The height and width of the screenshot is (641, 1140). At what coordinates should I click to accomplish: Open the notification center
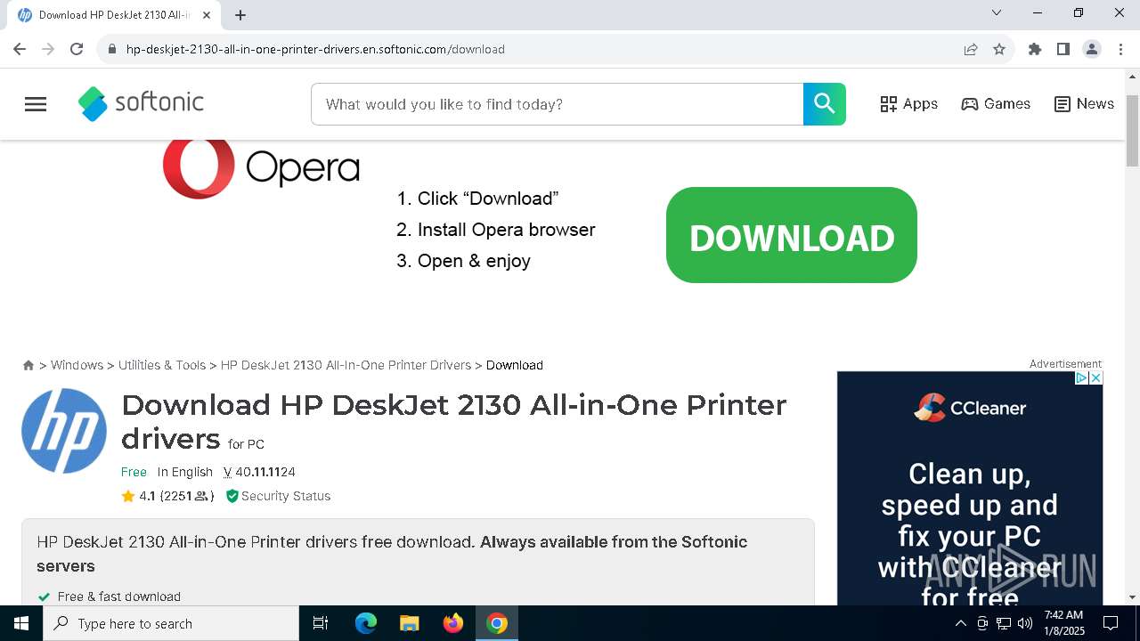tap(1111, 623)
